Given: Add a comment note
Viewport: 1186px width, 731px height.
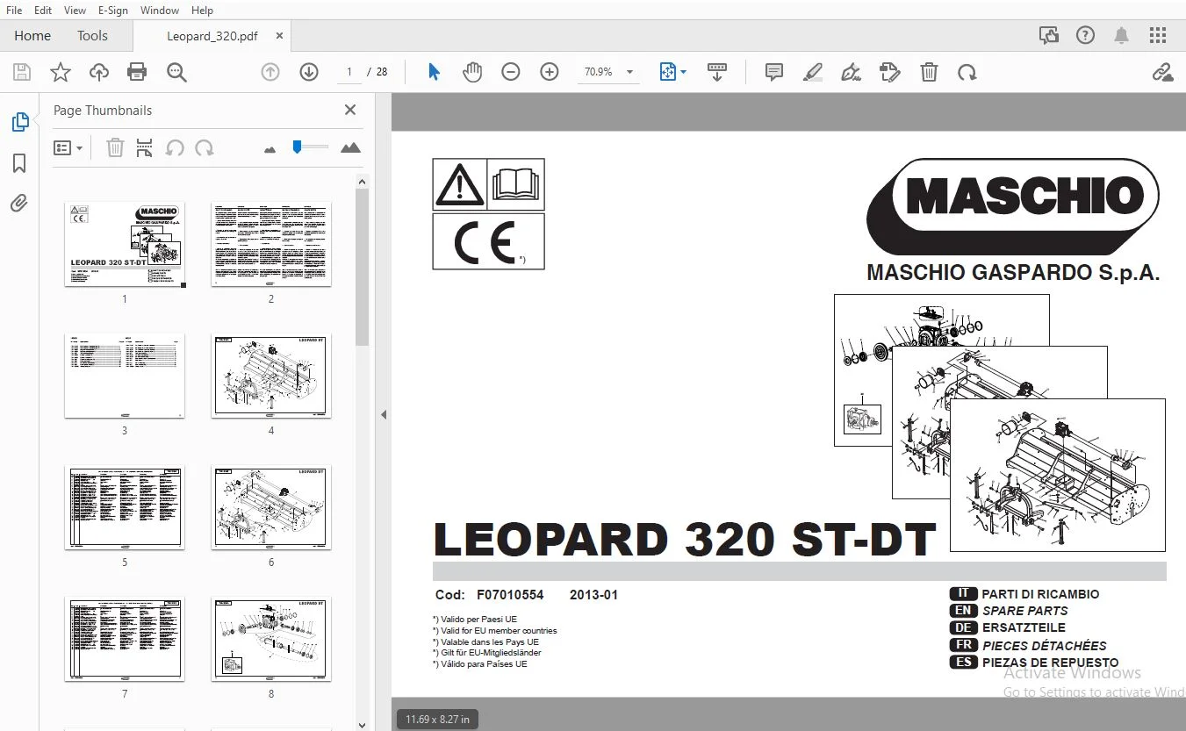Looking at the screenshot, I should point(774,72).
